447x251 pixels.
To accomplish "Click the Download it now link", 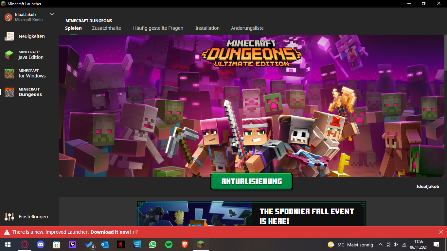I will pyautogui.click(x=111, y=232).
